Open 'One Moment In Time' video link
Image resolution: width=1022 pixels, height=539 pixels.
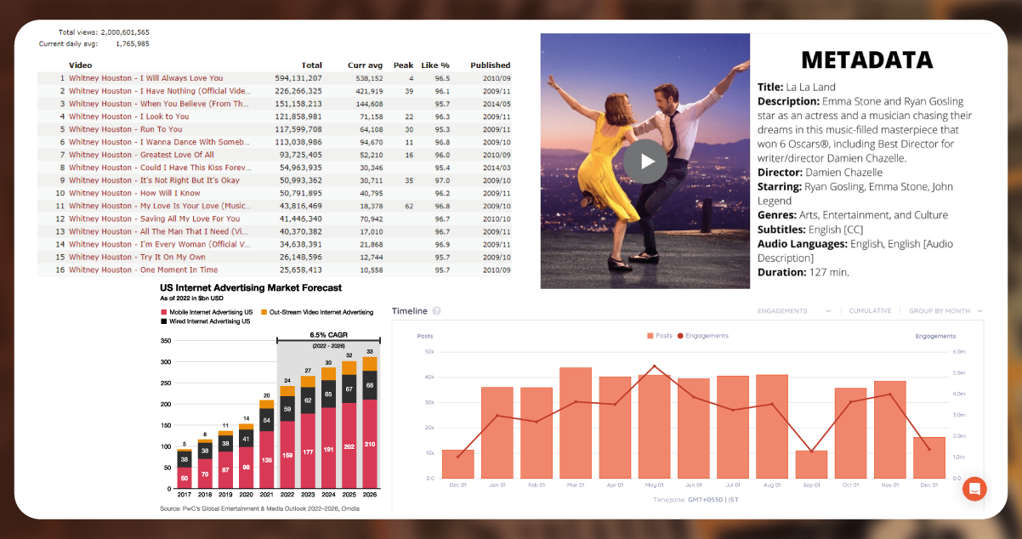[143, 269]
